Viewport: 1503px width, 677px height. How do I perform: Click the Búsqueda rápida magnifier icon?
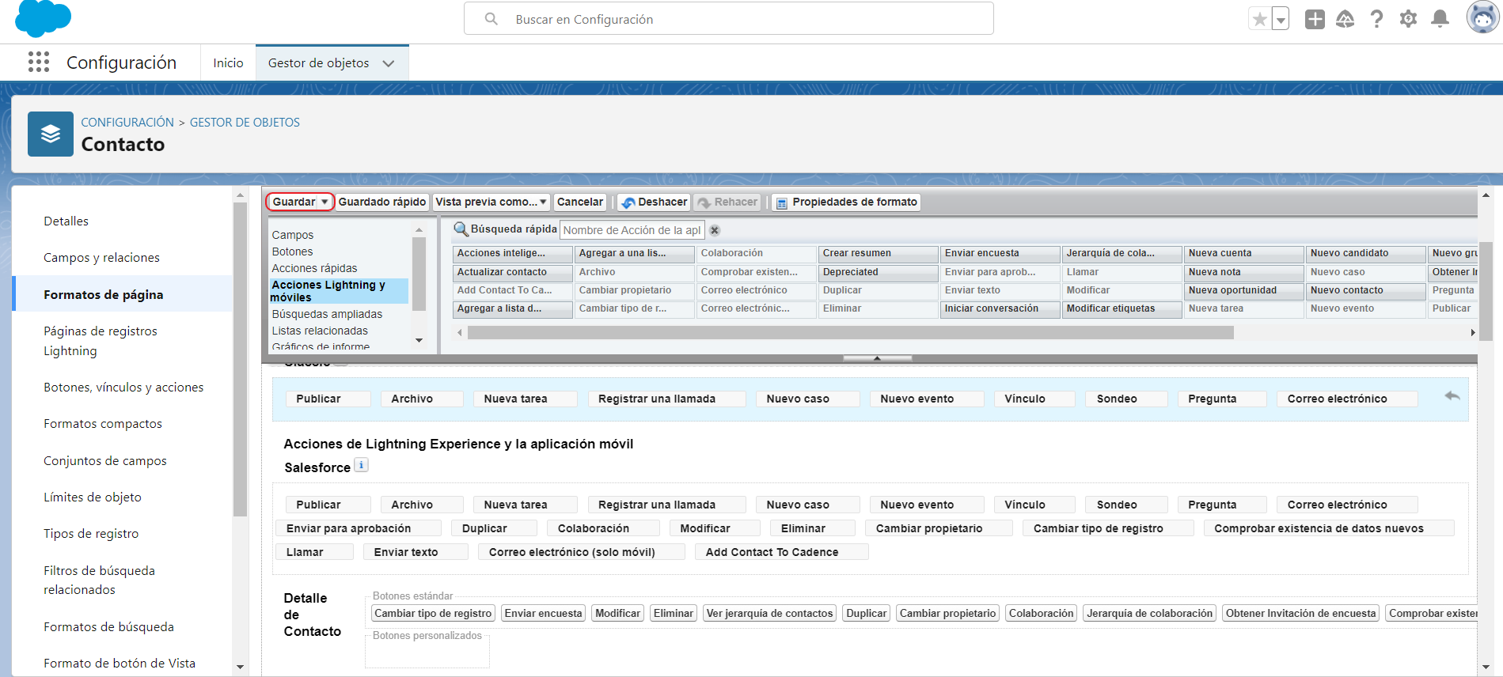(461, 229)
